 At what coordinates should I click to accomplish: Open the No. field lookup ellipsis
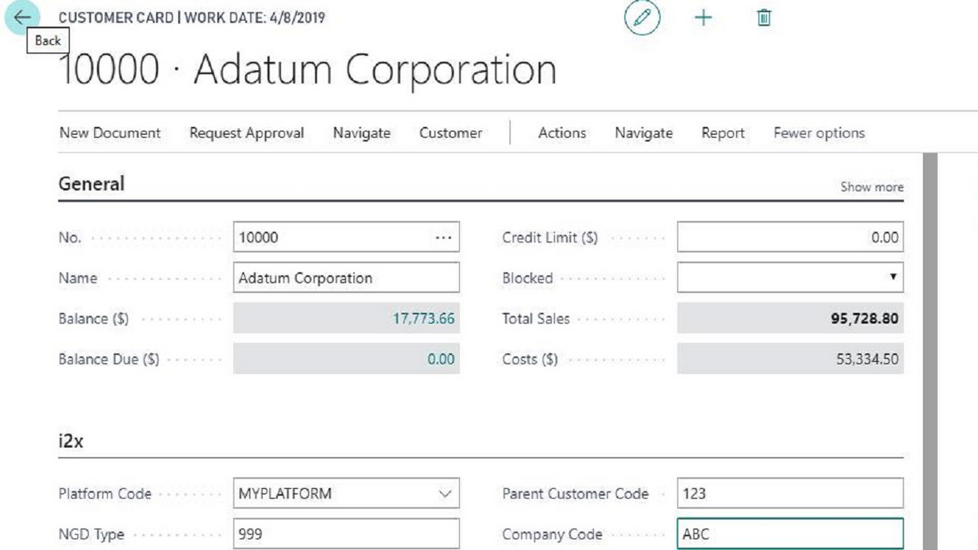pyautogui.click(x=442, y=238)
